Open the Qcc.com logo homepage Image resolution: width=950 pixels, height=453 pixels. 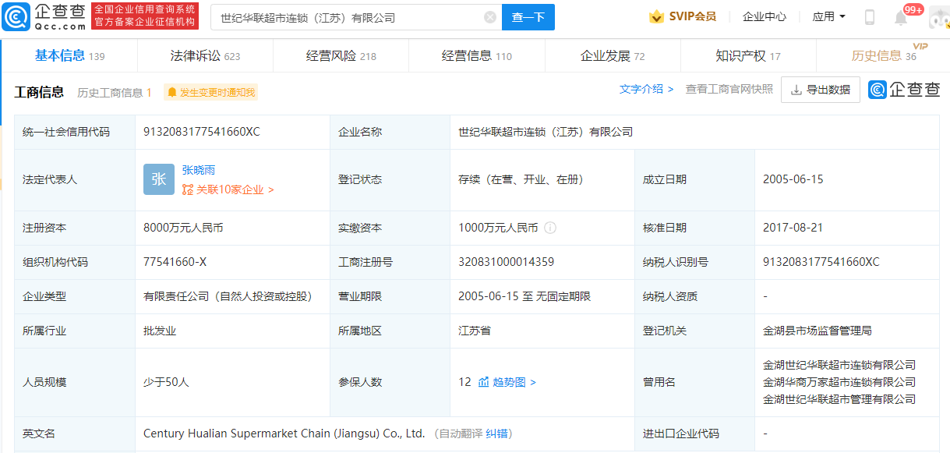click(x=44, y=16)
